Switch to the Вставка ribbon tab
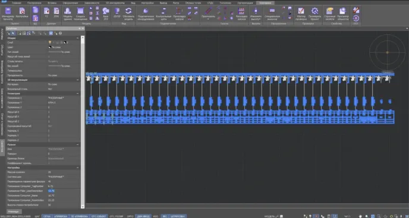 pyautogui.click(x=52, y=3)
